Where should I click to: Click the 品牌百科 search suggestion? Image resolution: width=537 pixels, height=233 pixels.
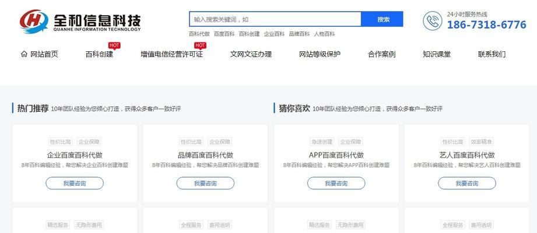pyautogui.click(x=299, y=34)
